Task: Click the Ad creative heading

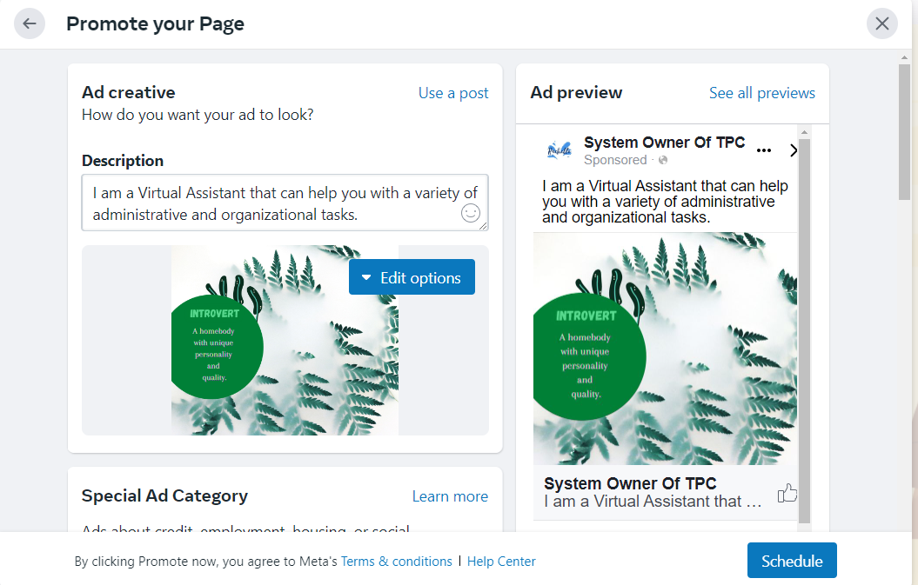Action: coord(128,92)
